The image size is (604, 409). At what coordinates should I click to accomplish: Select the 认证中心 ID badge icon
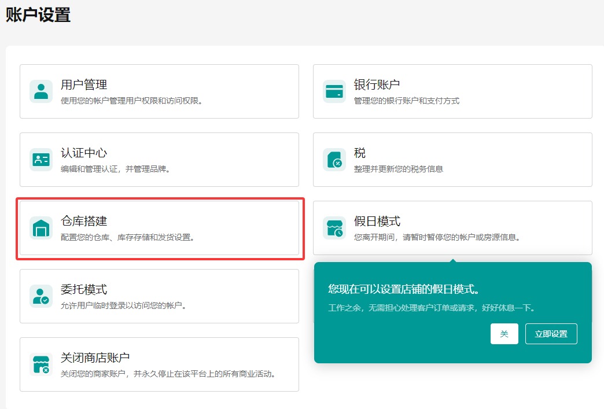[x=40, y=159]
